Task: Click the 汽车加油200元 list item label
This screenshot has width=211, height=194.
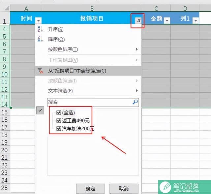Action: (78, 129)
